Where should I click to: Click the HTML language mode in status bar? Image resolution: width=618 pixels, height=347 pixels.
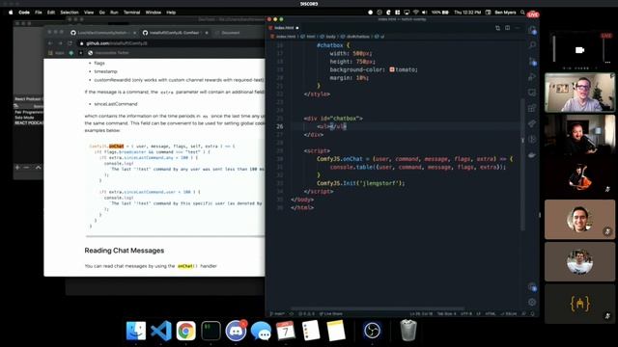pyautogui.click(x=490, y=314)
